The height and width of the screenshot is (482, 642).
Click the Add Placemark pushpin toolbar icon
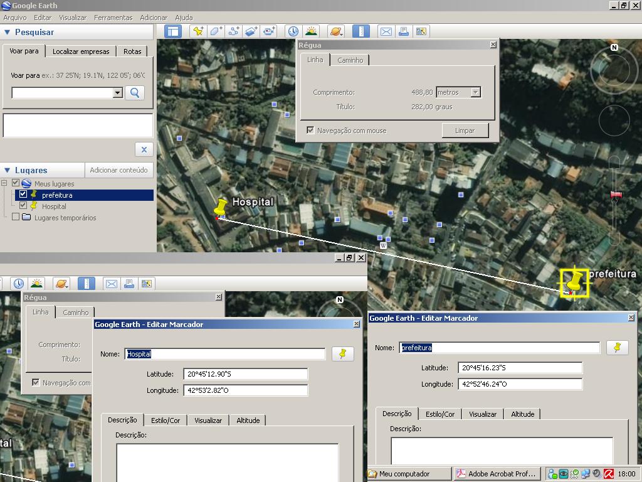[198, 31]
